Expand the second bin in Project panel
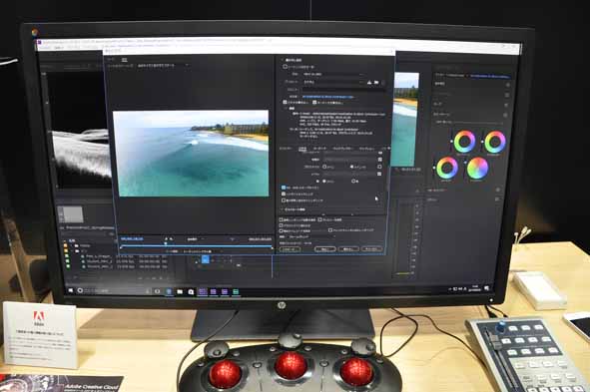This screenshot has width=590, height=392. click(72, 250)
